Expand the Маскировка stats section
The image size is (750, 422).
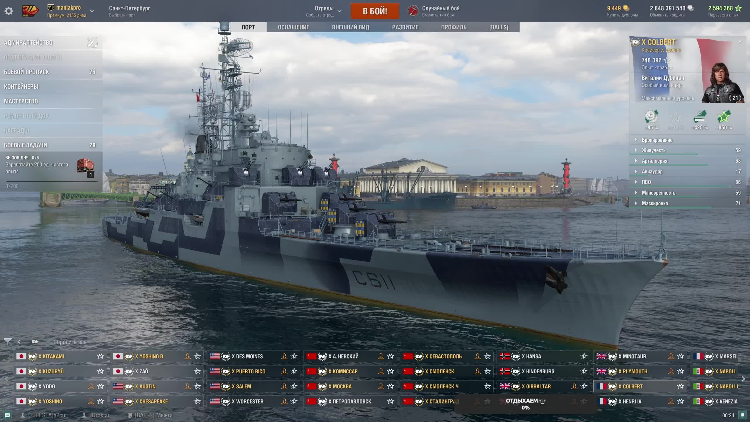pyautogui.click(x=655, y=203)
